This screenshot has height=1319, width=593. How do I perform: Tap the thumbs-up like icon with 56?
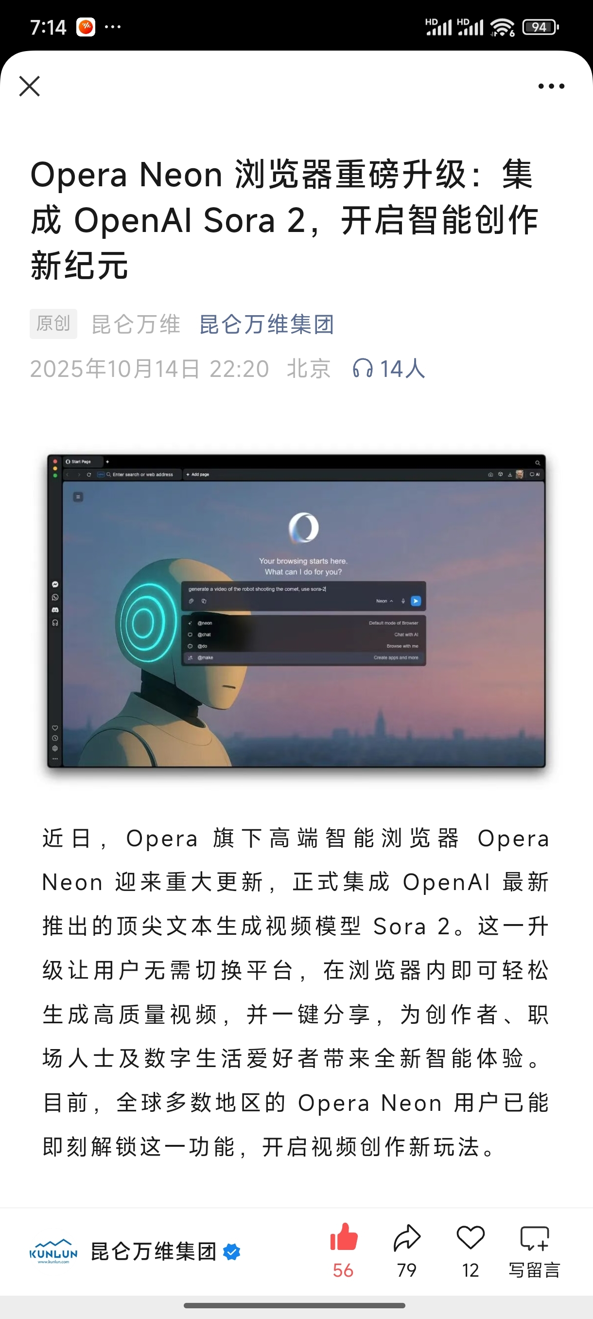click(343, 1238)
